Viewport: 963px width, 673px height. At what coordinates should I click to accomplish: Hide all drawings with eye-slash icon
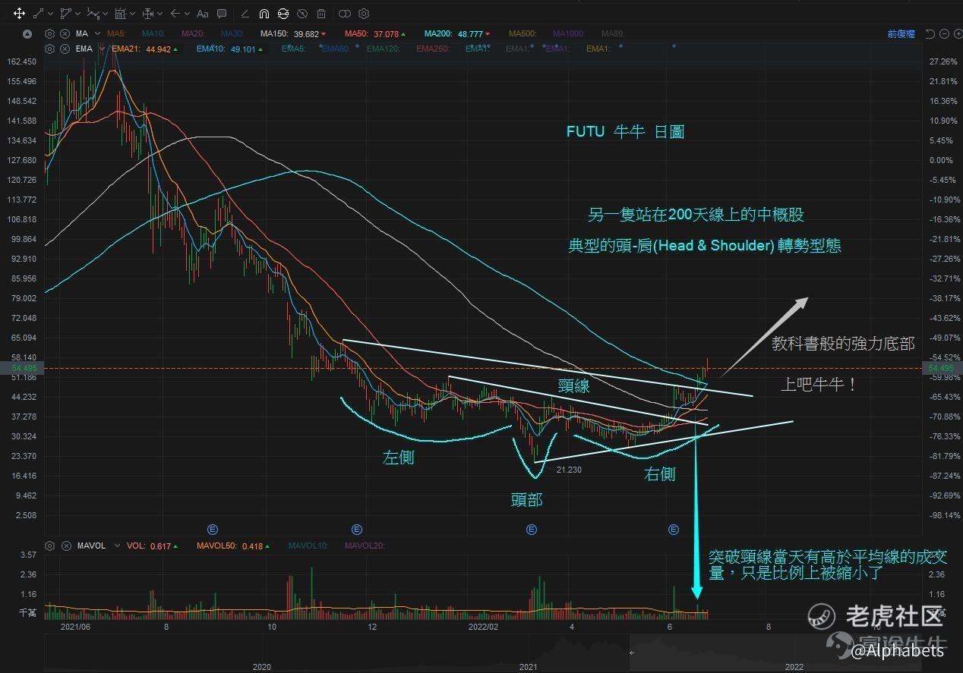click(302, 14)
